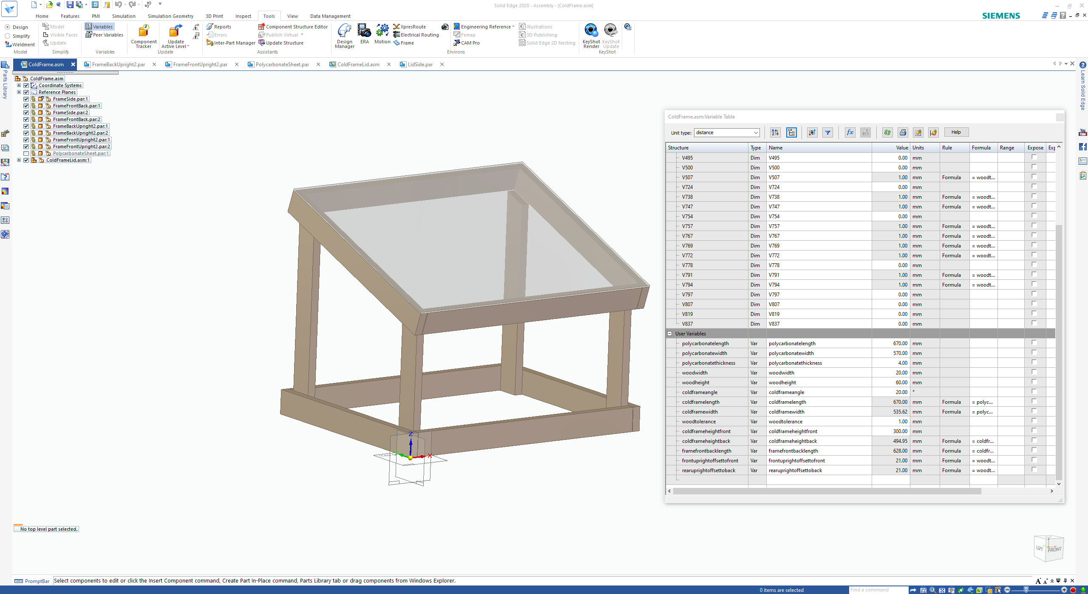Click the Motion environment icon
The width and height of the screenshot is (1088, 594).
coord(382,34)
